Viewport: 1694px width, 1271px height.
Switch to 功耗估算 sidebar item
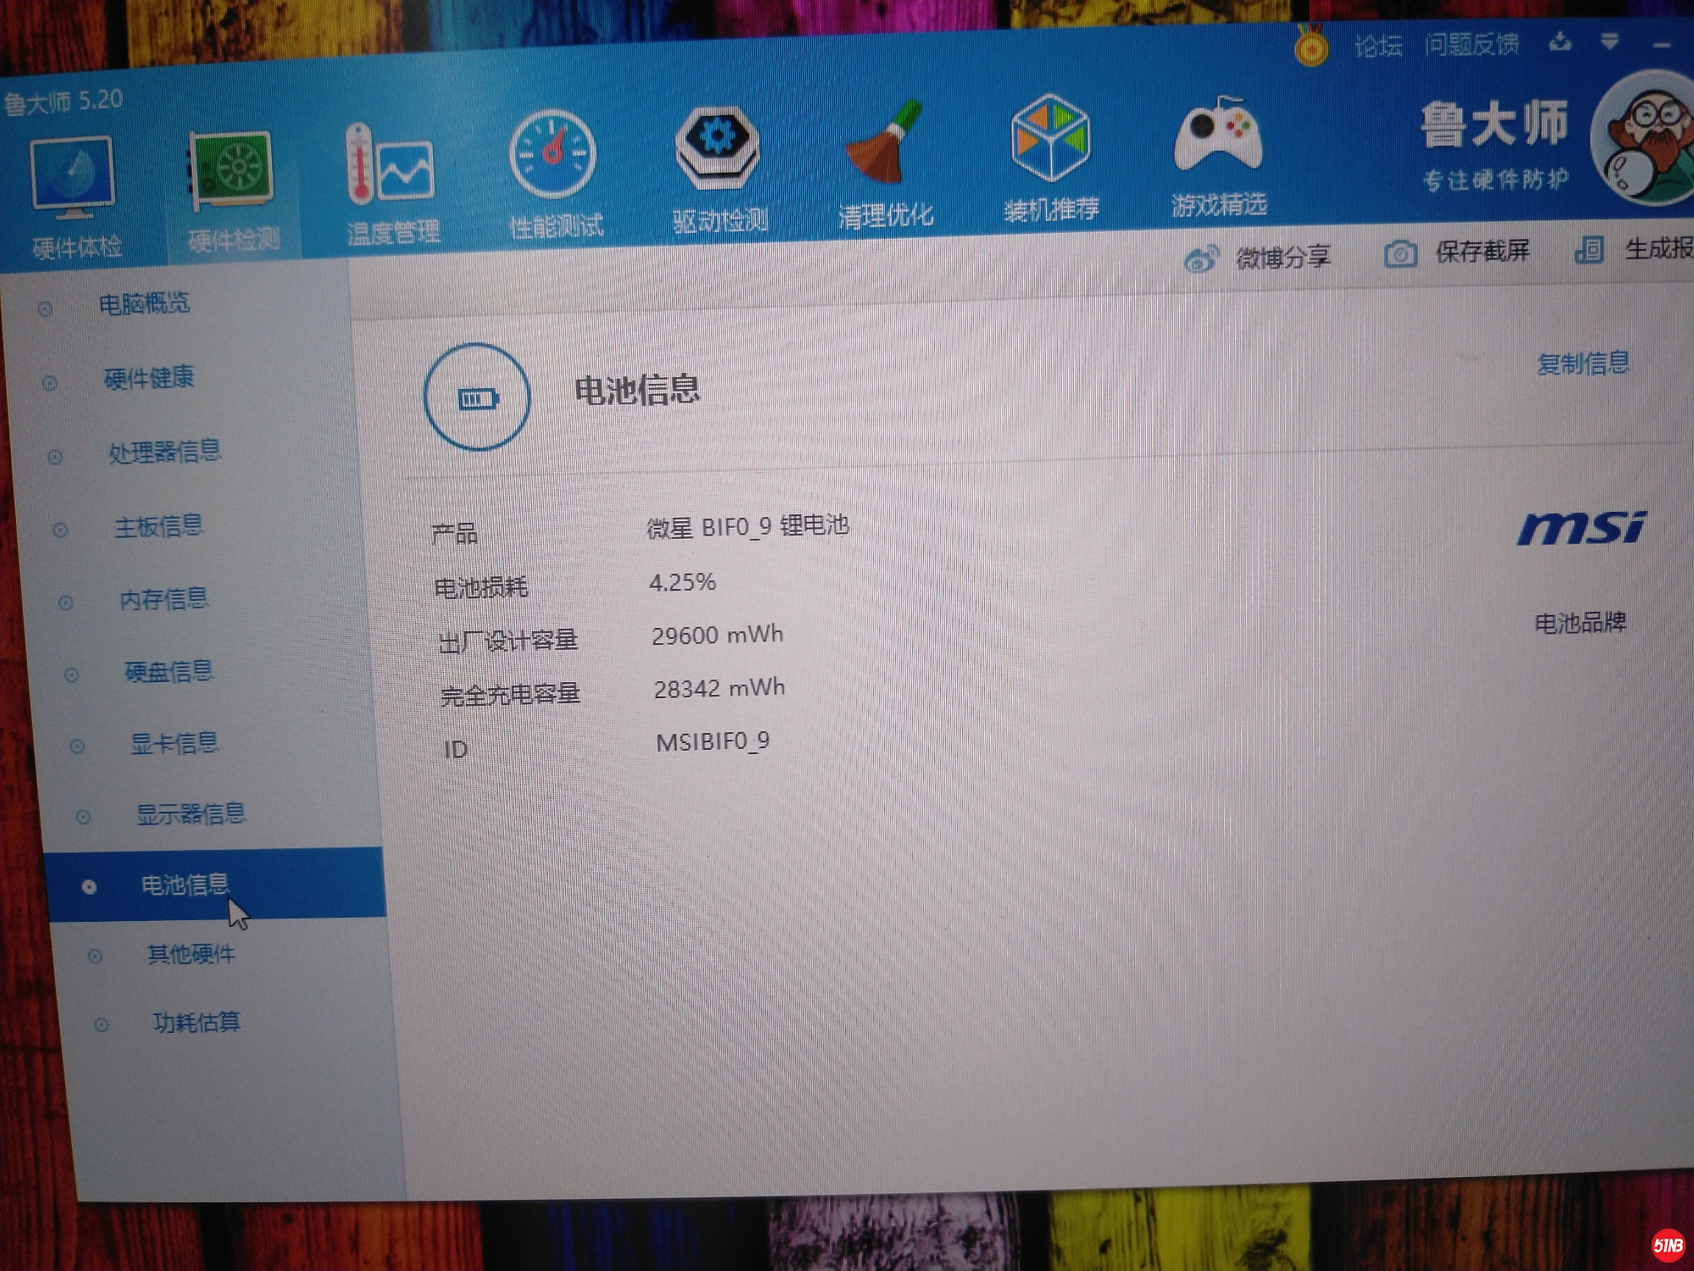(197, 1022)
